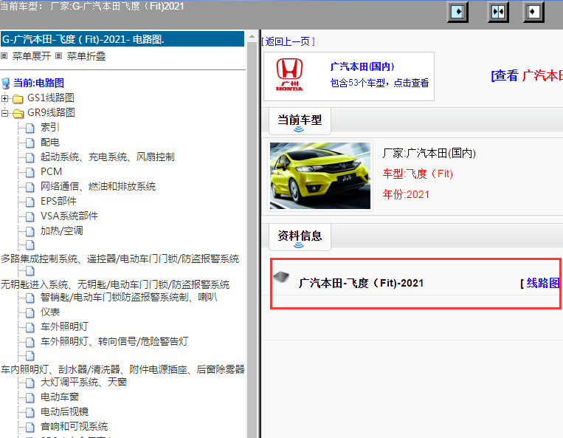The height and width of the screenshot is (438, 563).
Task: Click the 广汽本田-飞度（Fit)-2021 entry title
Action: pos(361,283)
